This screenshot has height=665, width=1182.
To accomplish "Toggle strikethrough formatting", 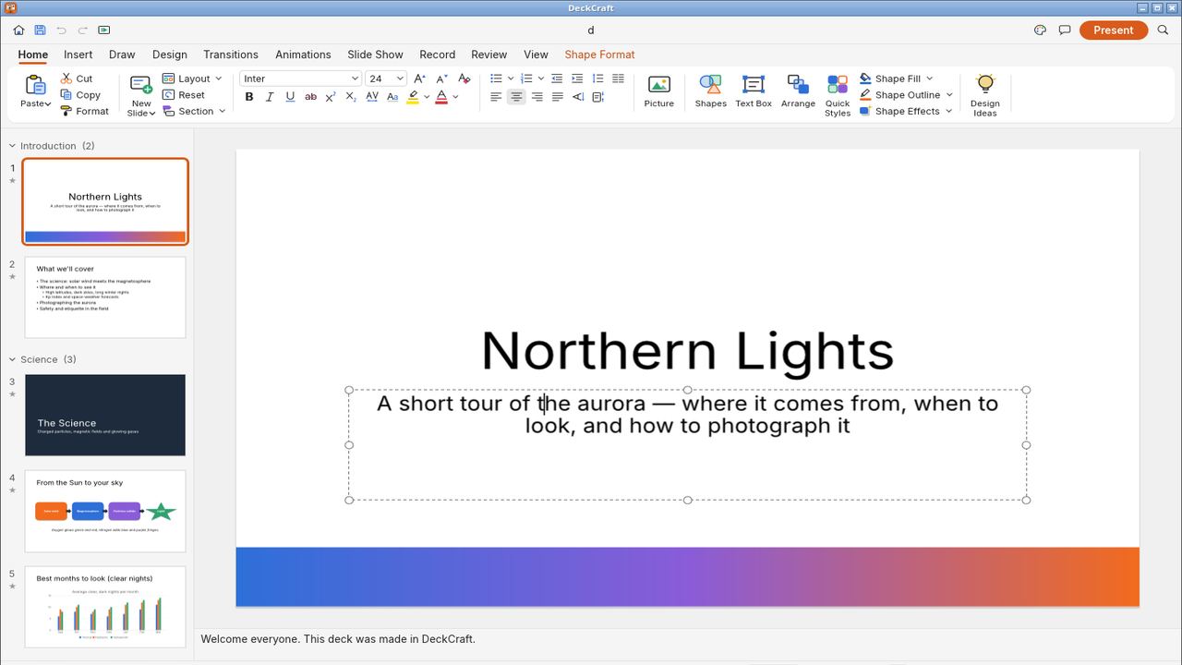I will (x=310, y=96).
